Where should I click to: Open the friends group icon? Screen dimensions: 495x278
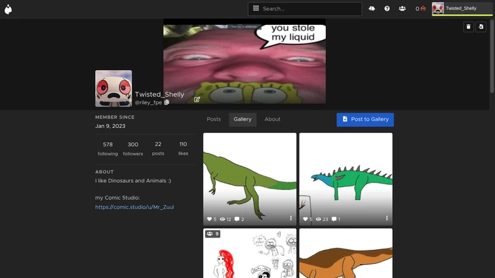(x=402, y=9)
